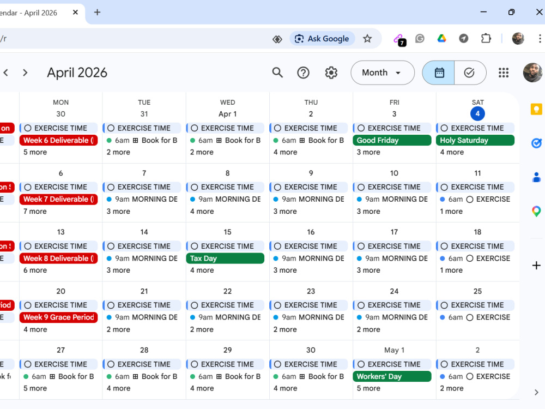Show 6 more events on April 13
Viewport: 545px width, 409px height.
(35, 270)
